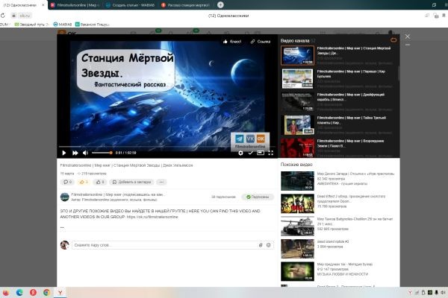Image resolution: width=448 pixels, height=298 pixels.
Task: Switch to Создать статью - MAВIAБ tab
Action: tap(130, 5)
